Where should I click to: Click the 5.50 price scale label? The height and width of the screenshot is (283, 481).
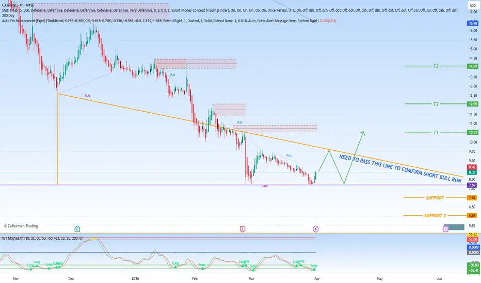[x=473, y=226]
